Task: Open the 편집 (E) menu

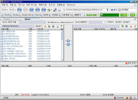Action: point(13,5)
